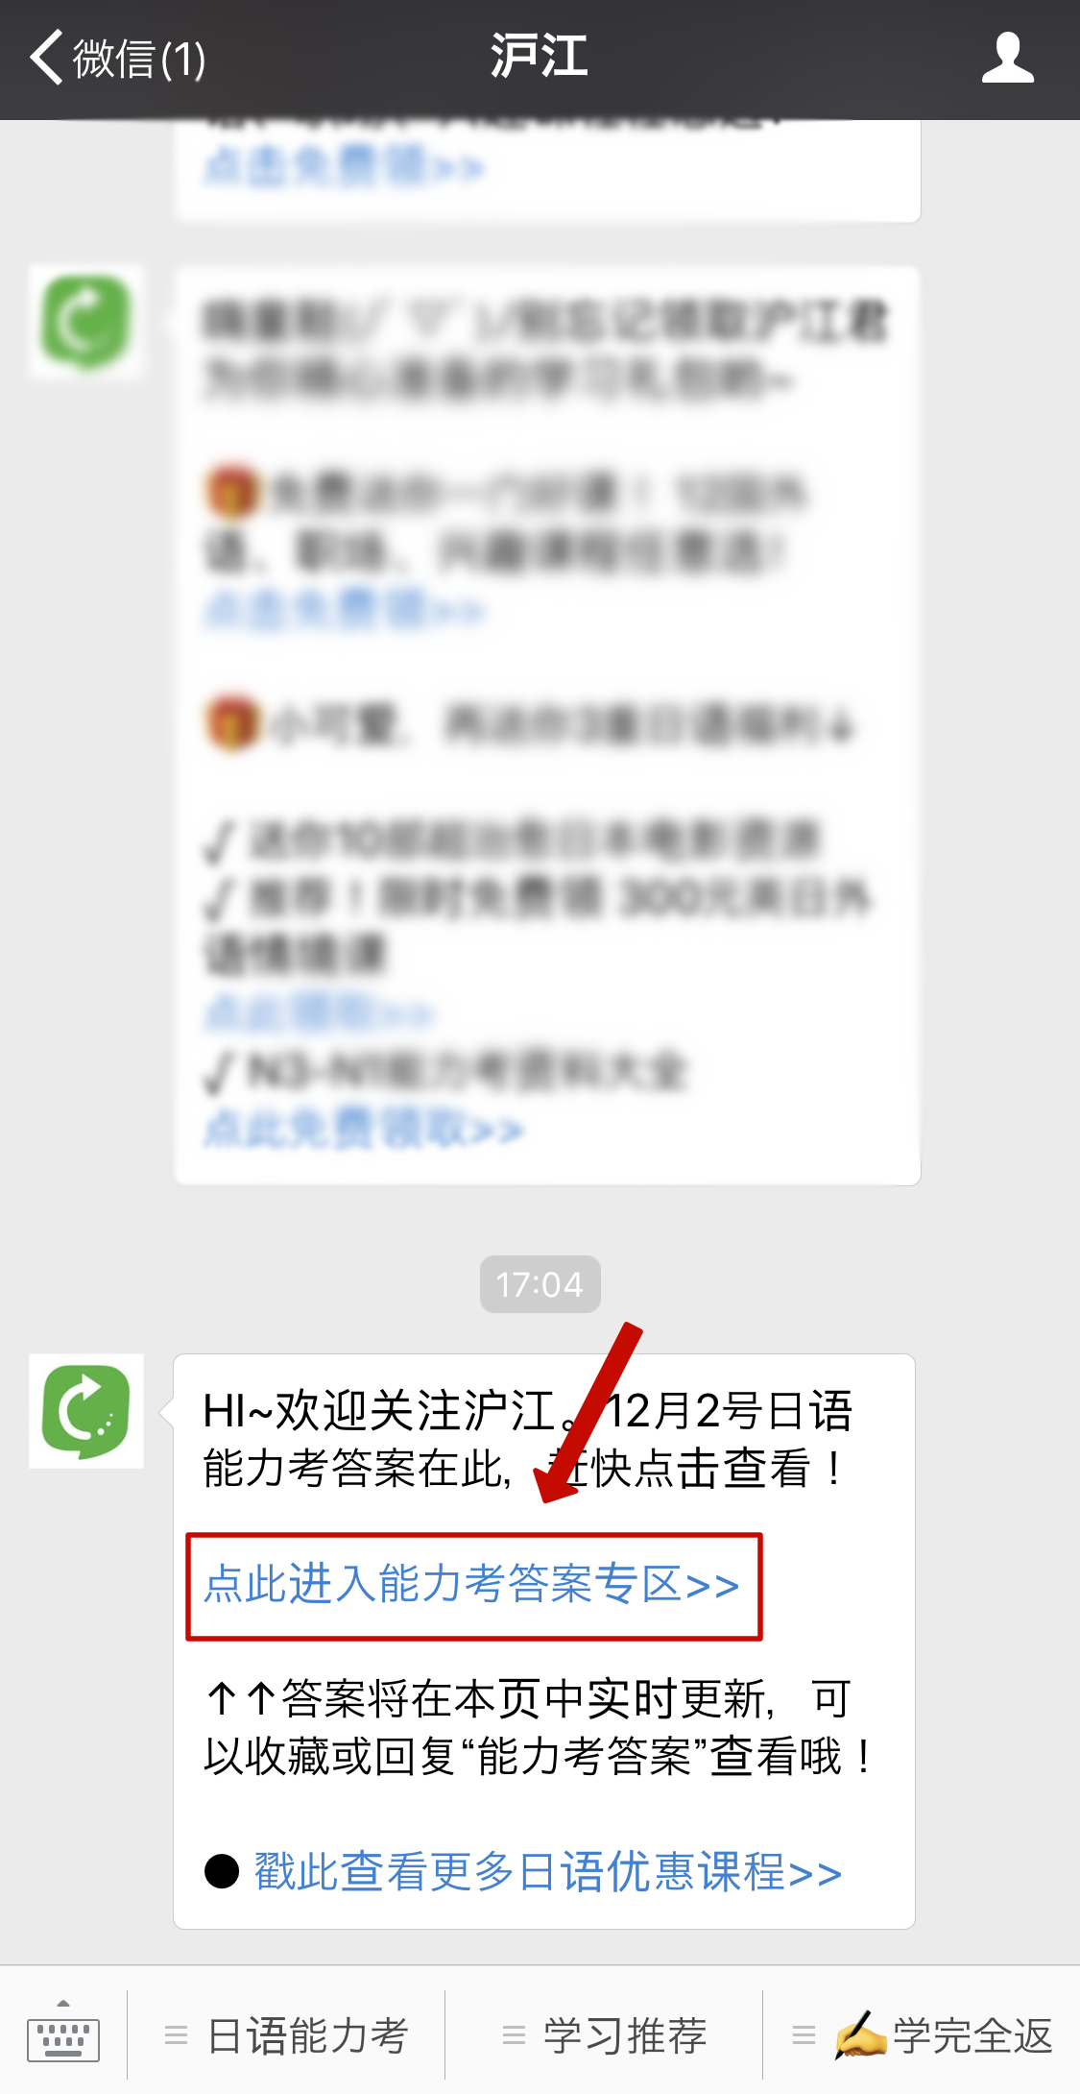Open the account profile person icon

[x=1007, y=58]
